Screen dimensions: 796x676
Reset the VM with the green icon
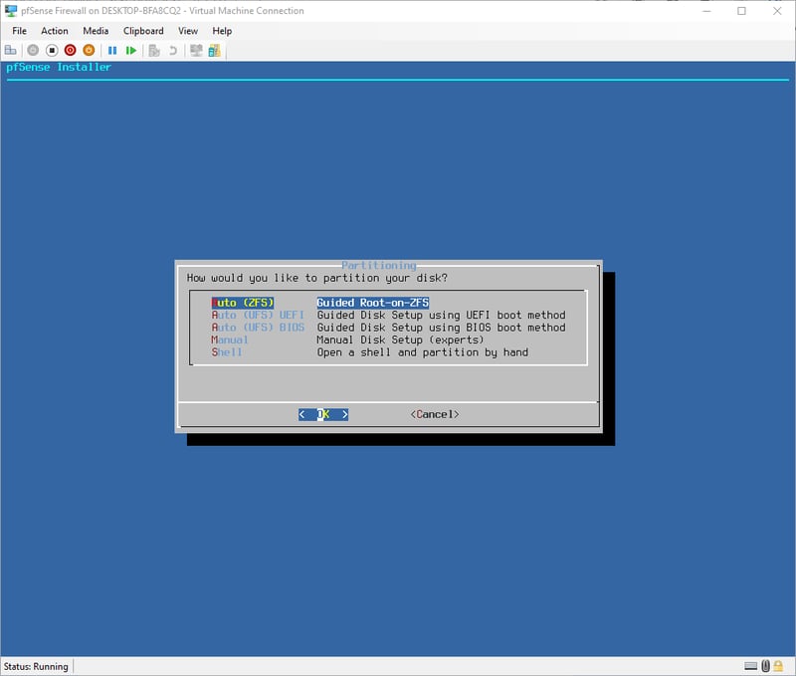[x=130, y=50]
